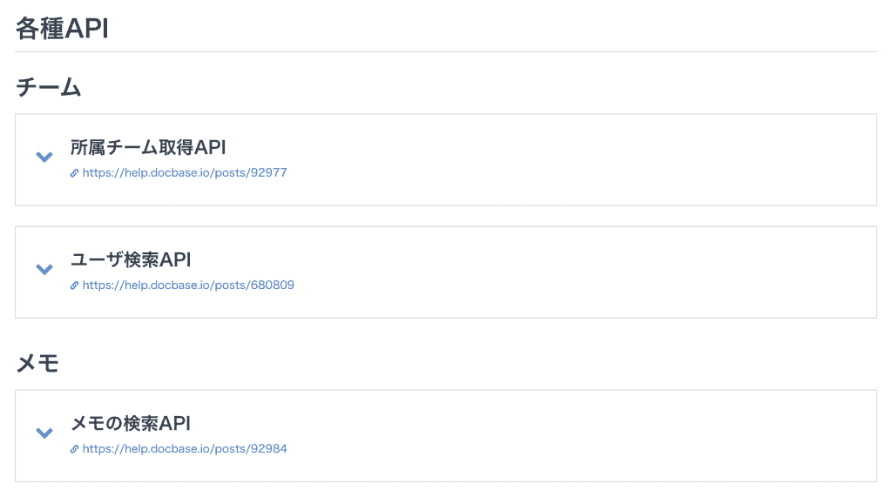
Task: Click the ユーザ検索API title text
Action: 131,260
